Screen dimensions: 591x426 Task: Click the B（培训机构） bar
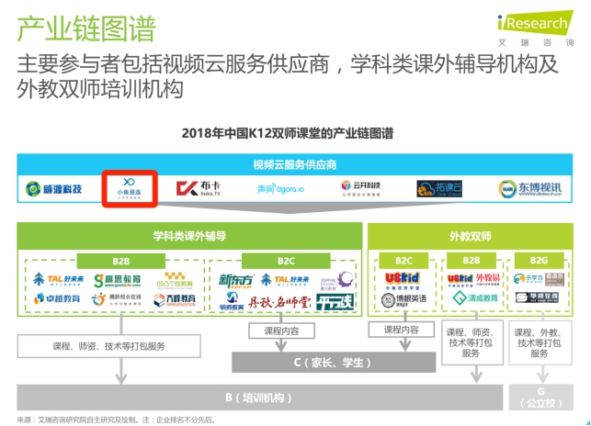pyautogui.click(x=260, y=398)
